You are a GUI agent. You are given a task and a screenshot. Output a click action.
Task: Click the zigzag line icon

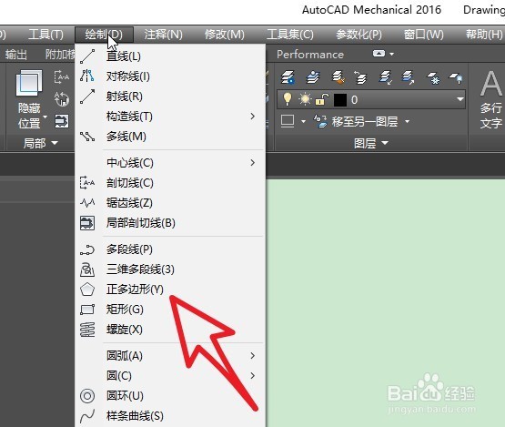tap(87, 203)
